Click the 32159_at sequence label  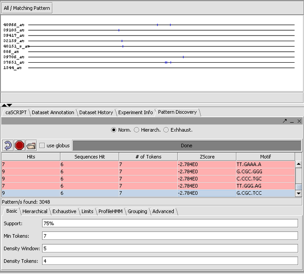(14, 41)
